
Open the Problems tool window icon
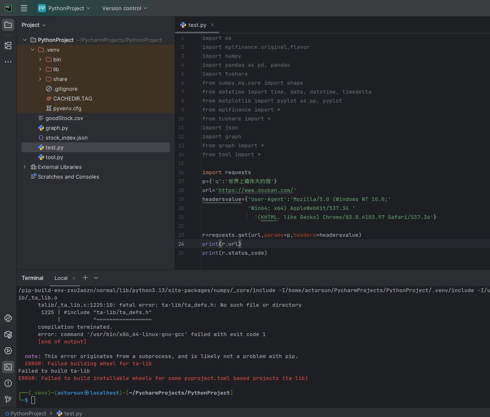coord(8,383)
